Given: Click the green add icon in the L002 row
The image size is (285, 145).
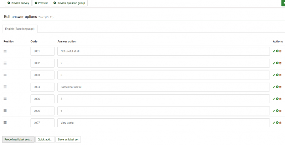Looking at the screenshot, I should (277, 63).
